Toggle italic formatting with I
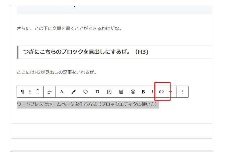This screenshot has width=225, height=162. pyautogui.click(x=152, y=92)
